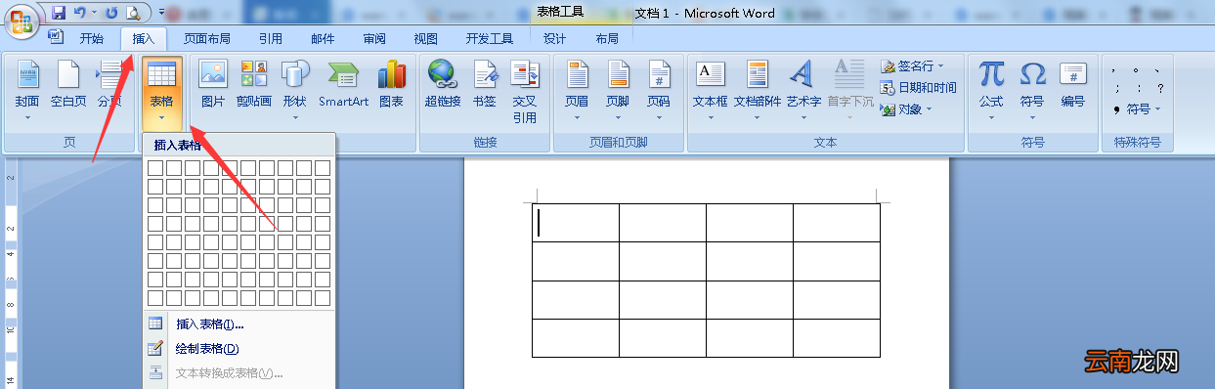Screen dimensions: 1215x389
Task: Insert a 签名行 signature line
Action: coord(906,66)
